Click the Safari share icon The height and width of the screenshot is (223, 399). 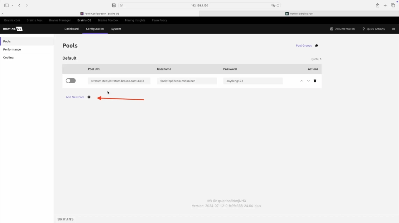pos(377,5)
